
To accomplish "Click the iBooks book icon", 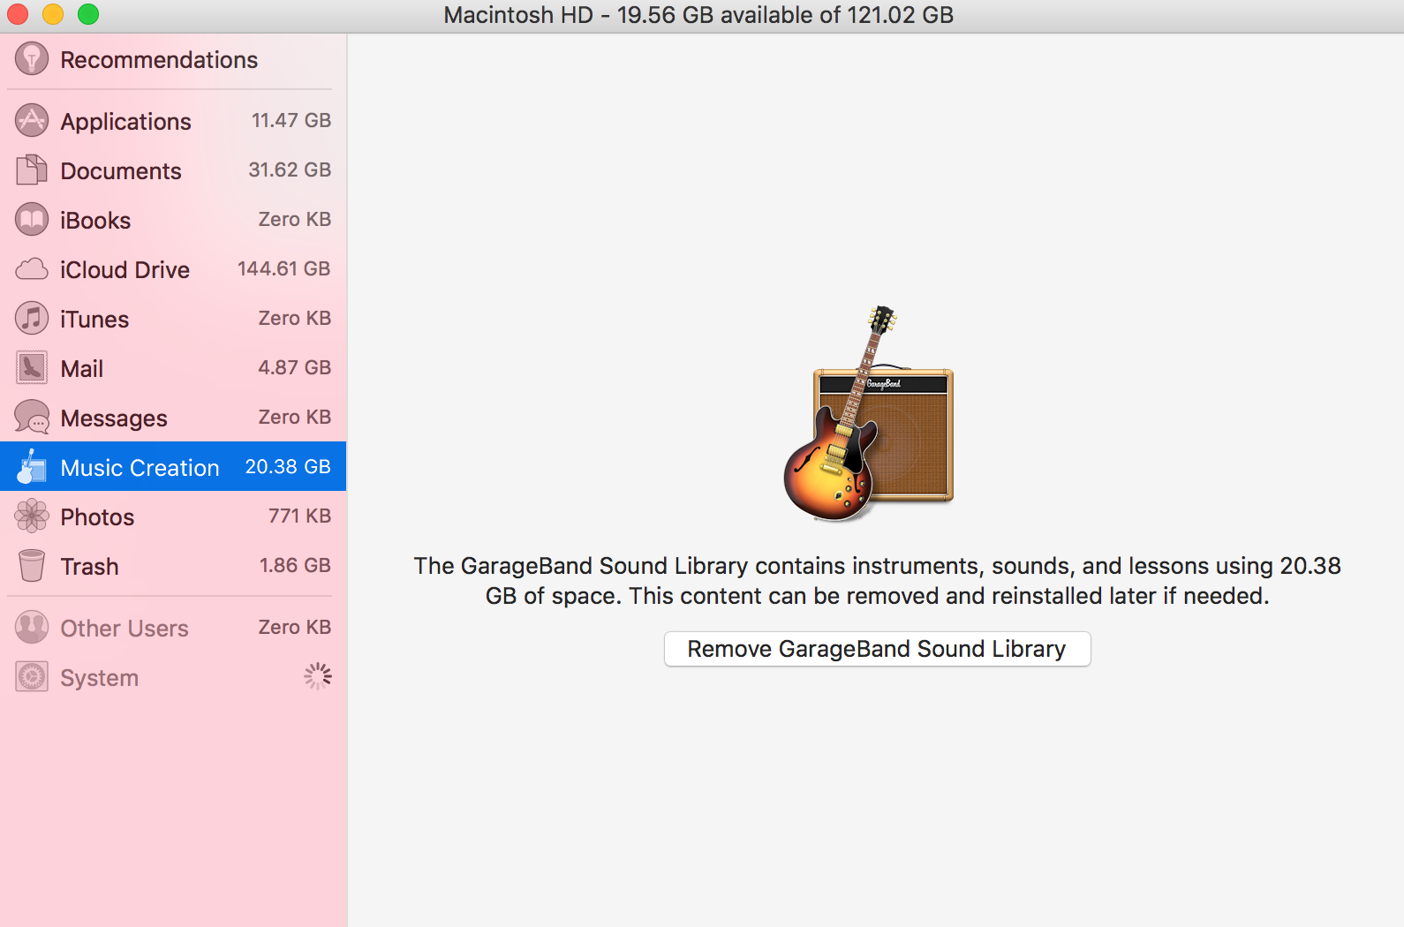I will tap(32, 220).
